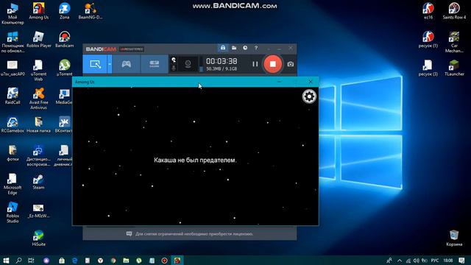The width and height of the screenshot is (471, 265).
Task: Switch to Bandicam game recording mode
Action: (x=126, y=64)
